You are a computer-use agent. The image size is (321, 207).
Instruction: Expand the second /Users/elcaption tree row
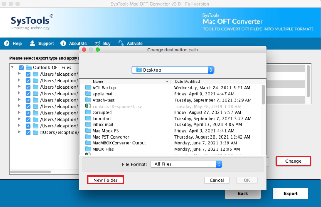[19, 80]
